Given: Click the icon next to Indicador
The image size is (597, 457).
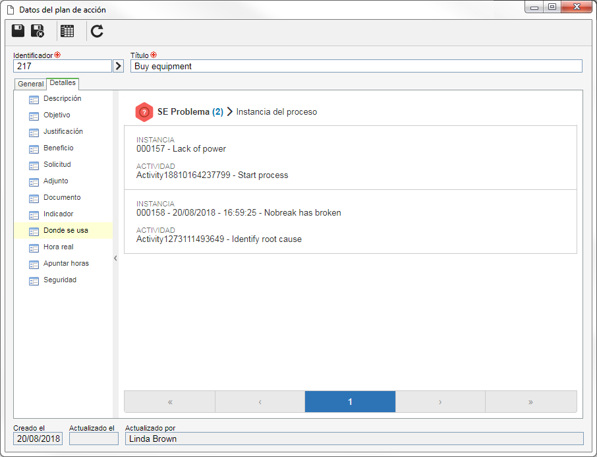Looking at the screenshot, I should coord(34,215).
